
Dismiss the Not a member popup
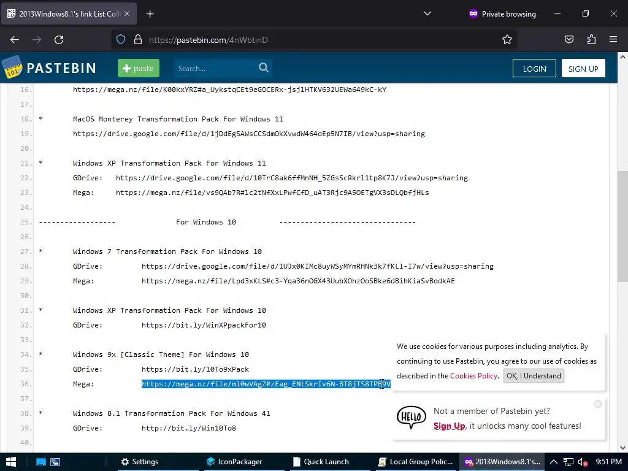coord(597,404)
